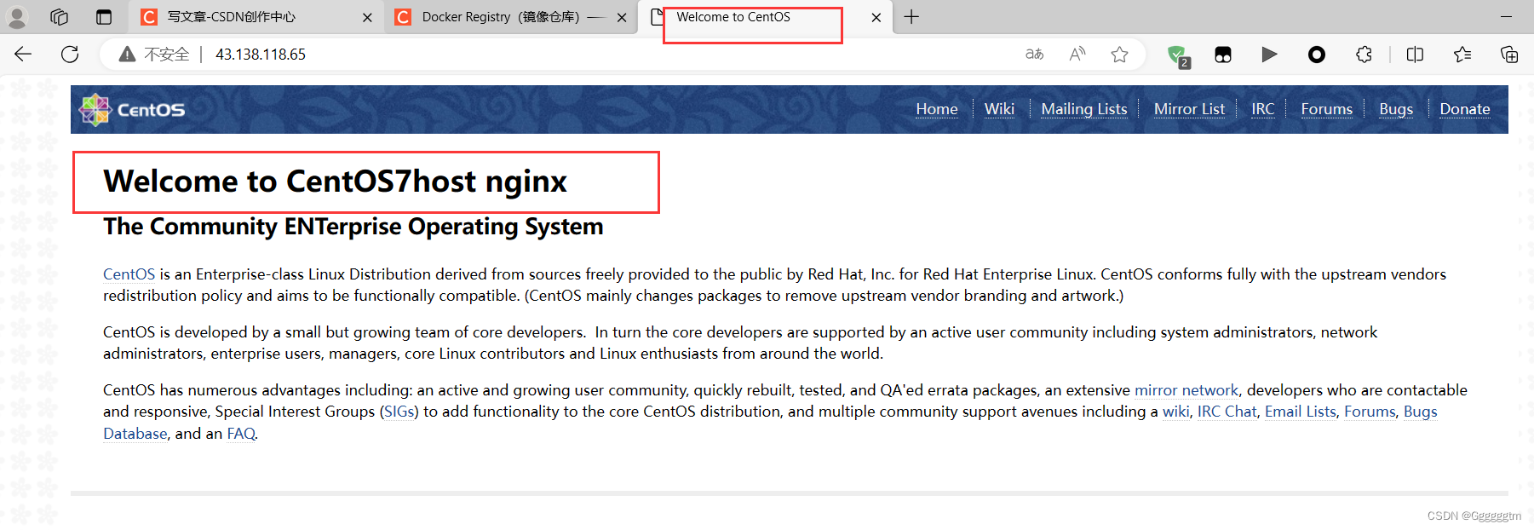Open the Favorites list icon
Screen dimensions: 1534x530
(x=1462, y=55)
